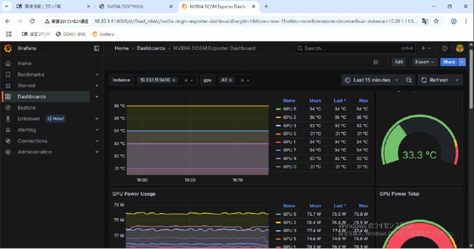Expand the Bookmarks sidebar section

[x=97, y=75]
